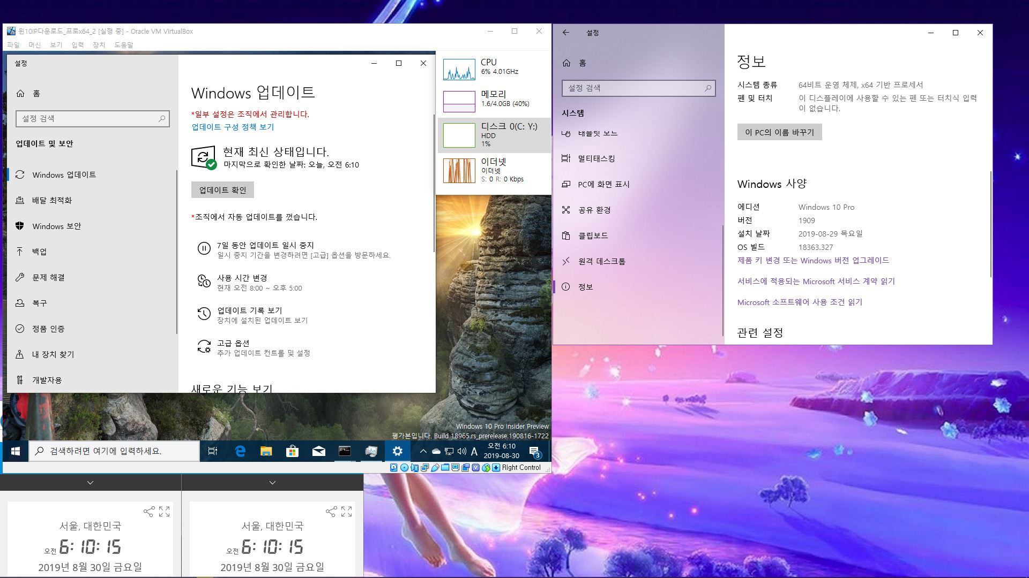Image resolution: width=1029 pixels, height=578 pixels.
Task: Open the 머신 menu in VirtualBox
Action: pos(35,45)
